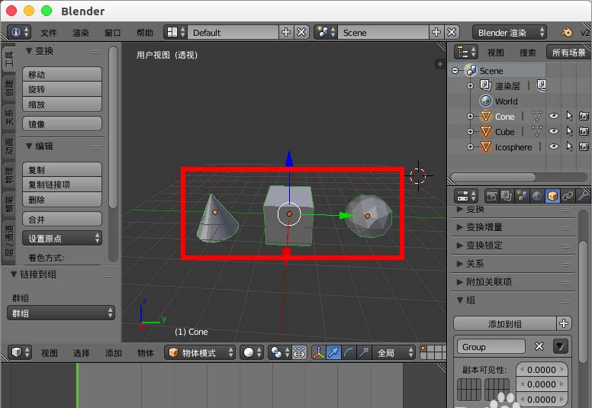This screenshot has width=592, height=408.
Task: Open the Outliner editor type selector
Action: [466, 52]
